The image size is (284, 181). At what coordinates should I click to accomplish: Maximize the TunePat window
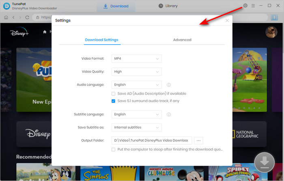[x=269, y=6]
